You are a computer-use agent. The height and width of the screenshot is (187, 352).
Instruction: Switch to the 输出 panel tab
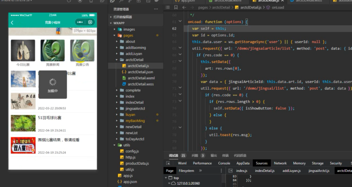(214, 155)
